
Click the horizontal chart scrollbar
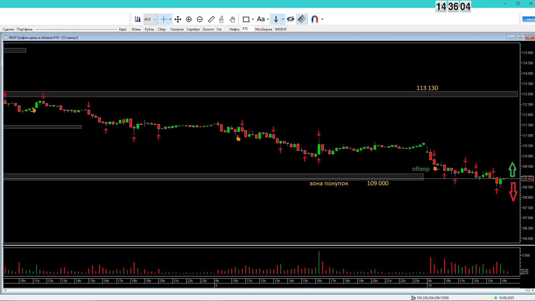click(x=268, y=290)
